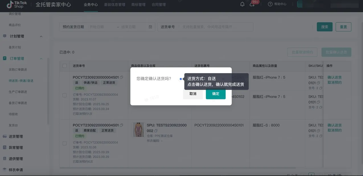Click the 已取消预约6次 text
363x176 pixels.
(83, 161)
